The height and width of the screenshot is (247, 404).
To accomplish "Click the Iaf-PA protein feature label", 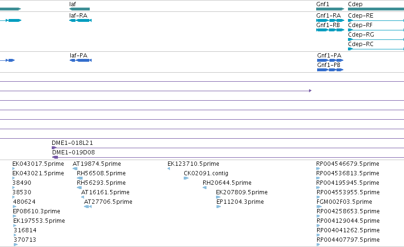I will pyautogui.click(x=79, y=56).
